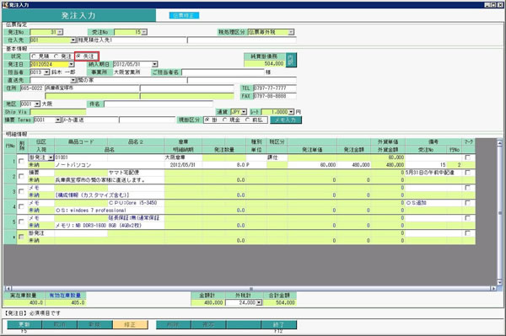The image size is (506, 336).
Task: Click the ヤマト宅配便 cell in row 2
Action: point(136,173)
